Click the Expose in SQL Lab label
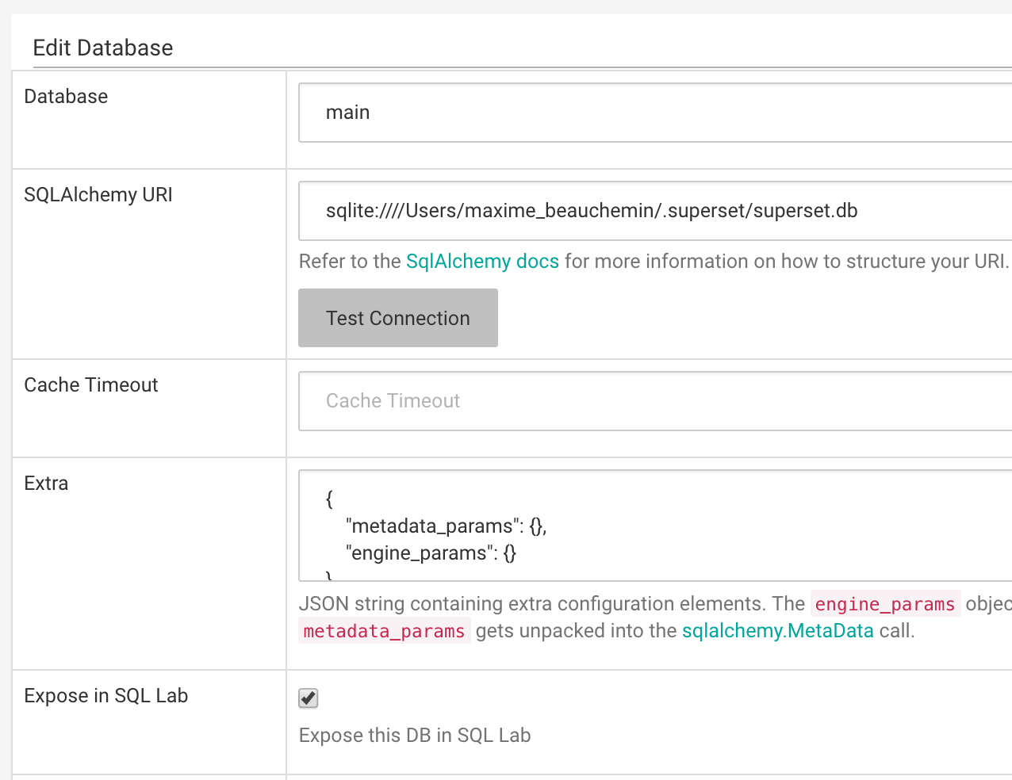The image size is (1012, 780). tap(106, 696)
